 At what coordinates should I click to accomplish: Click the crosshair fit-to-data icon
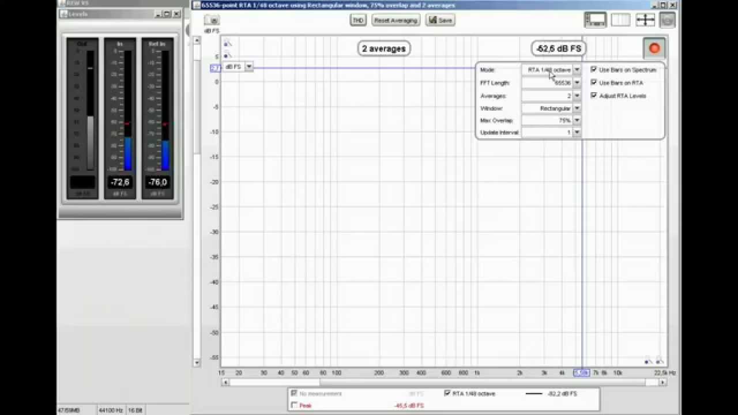point(645,20)
